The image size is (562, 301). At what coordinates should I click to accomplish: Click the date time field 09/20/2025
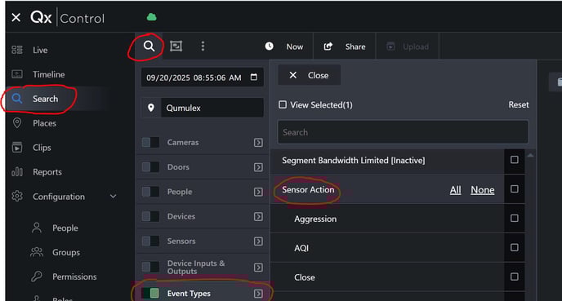pos(202,77)
